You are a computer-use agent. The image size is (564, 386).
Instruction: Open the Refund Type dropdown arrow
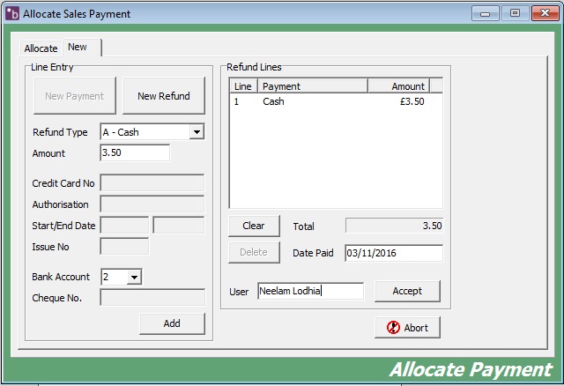pyautogui.click(x=197, y=132)
